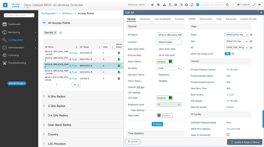This screenshot has height=147, width=264.
Task: Open the rows per page dropdown
Action: coord(76,85)
